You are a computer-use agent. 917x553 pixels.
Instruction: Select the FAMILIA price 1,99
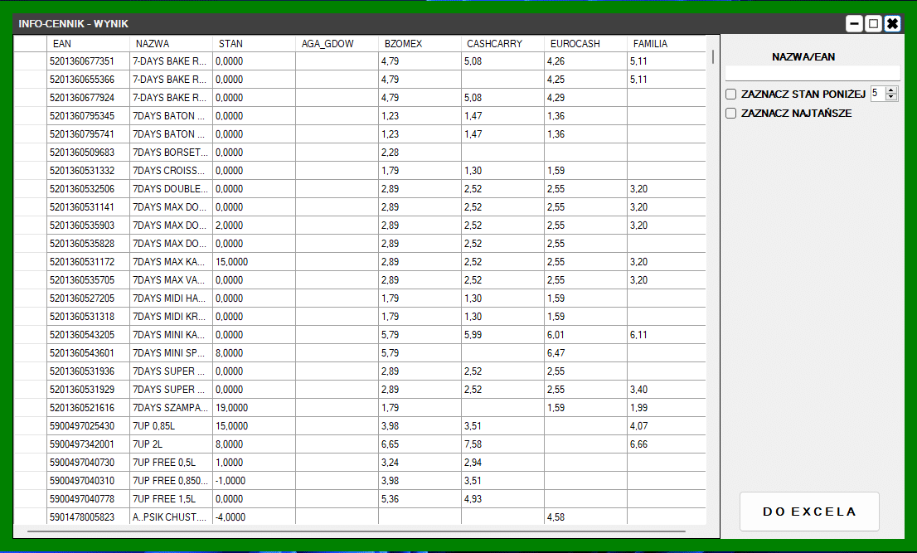click(666, 407)
